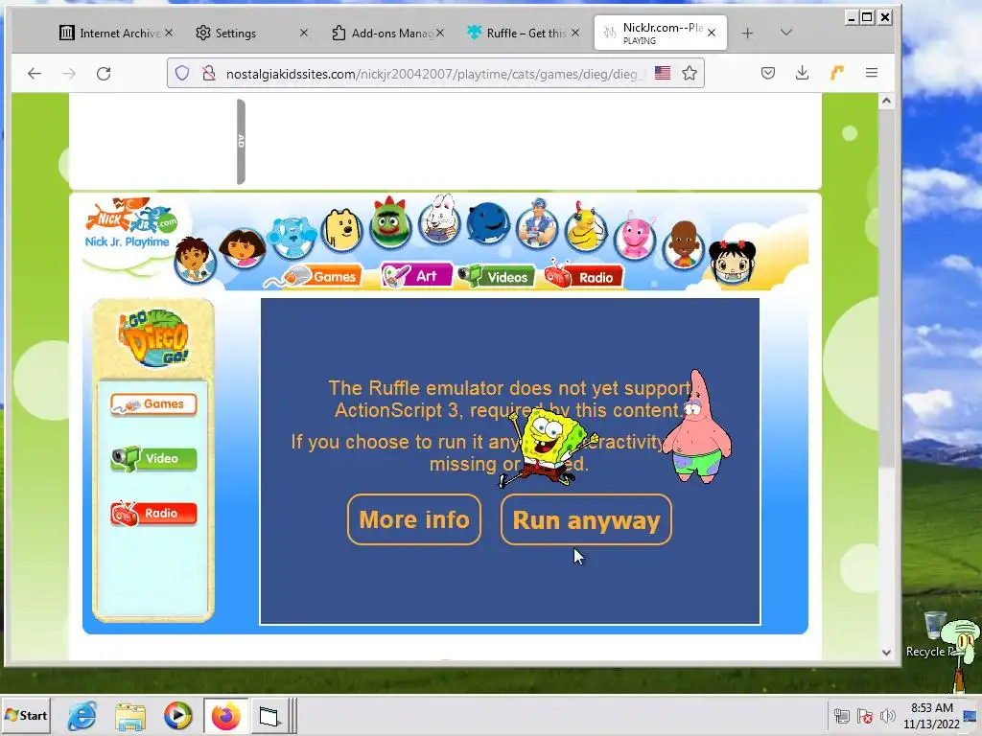This screenshot has width=982, height=736.
Task: Select the LazyTown Sportacus character icon
Action: (x=537, y=222)
